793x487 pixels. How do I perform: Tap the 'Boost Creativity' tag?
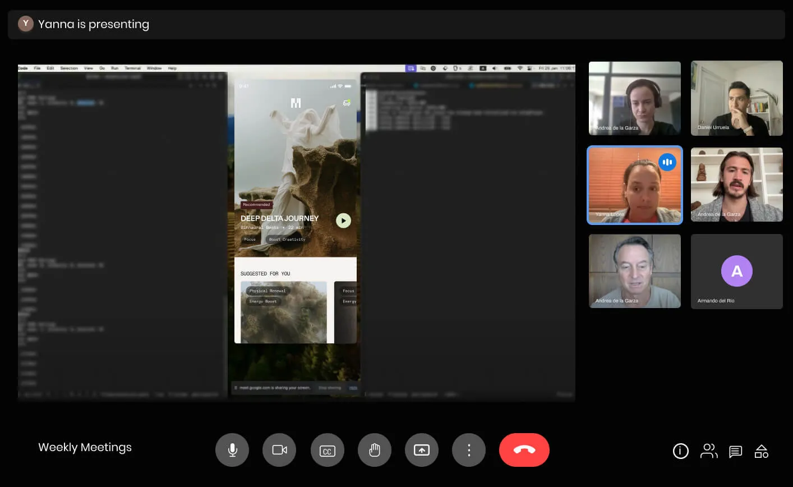[287, 240]
